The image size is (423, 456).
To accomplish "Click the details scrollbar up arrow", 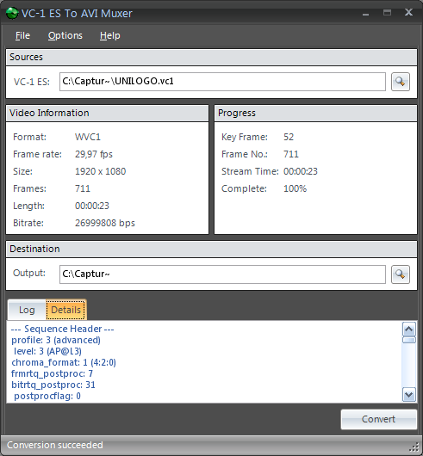I will 408,330.
